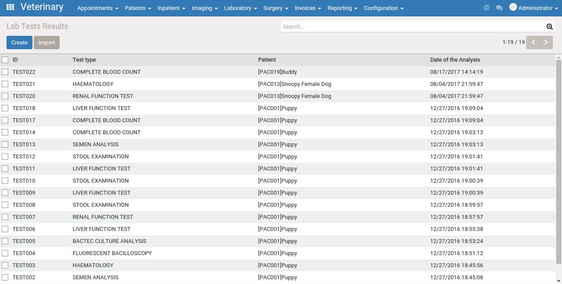Open record ID TEST006
The image size is (562, 284).
tap(24, 229)
